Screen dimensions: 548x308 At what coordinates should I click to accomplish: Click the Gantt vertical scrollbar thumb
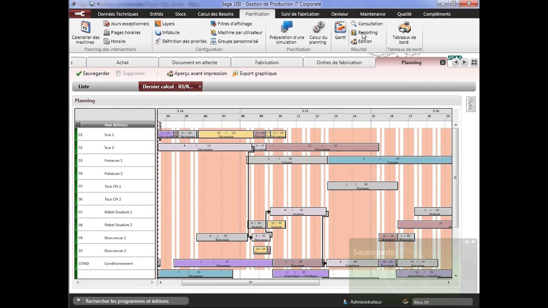(x=456, y=177)
